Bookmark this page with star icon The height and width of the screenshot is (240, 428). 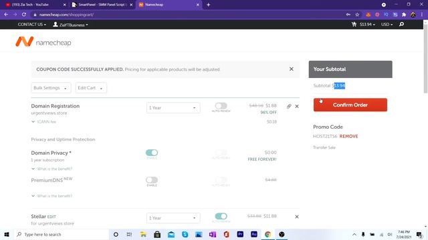[357, 15]
